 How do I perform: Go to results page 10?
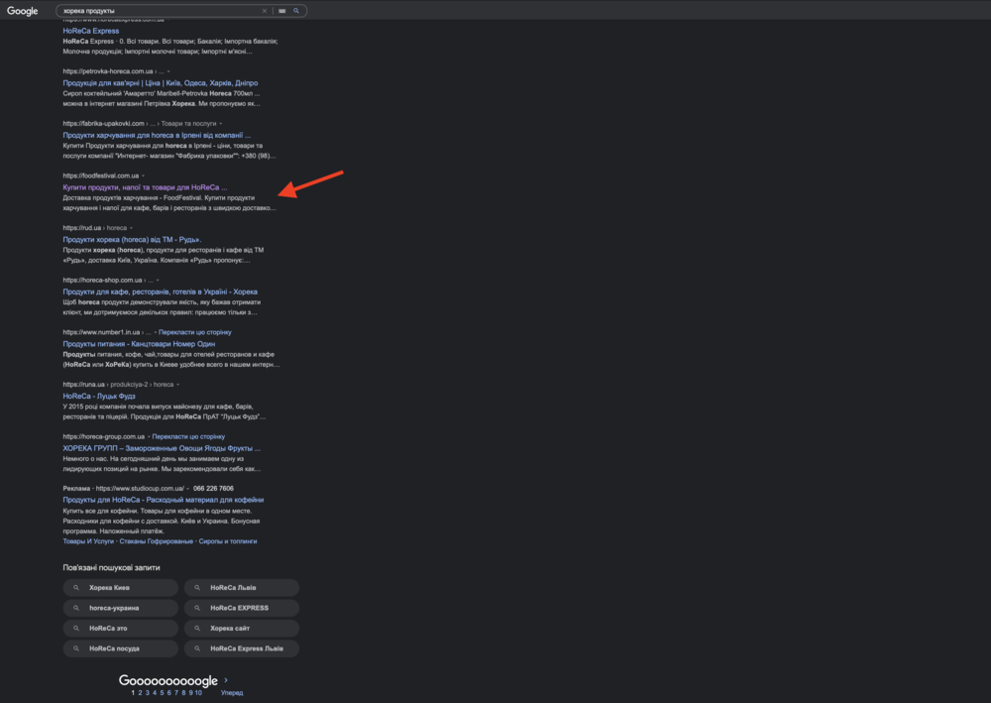pyautogui.click(x=198, y=693)
